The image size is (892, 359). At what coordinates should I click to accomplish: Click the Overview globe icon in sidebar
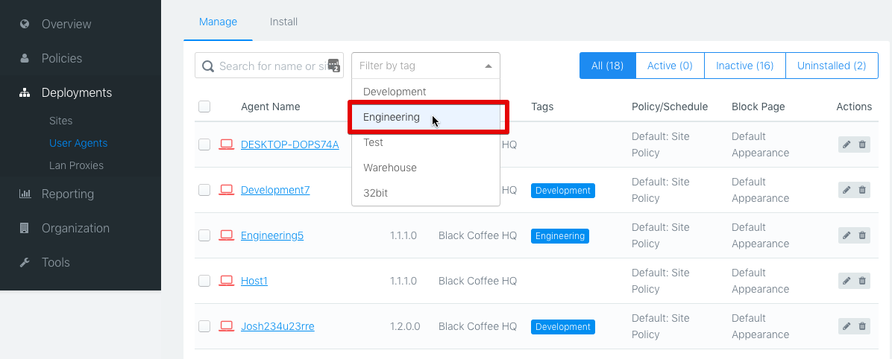pyautogui.click(x=25, y=24)
